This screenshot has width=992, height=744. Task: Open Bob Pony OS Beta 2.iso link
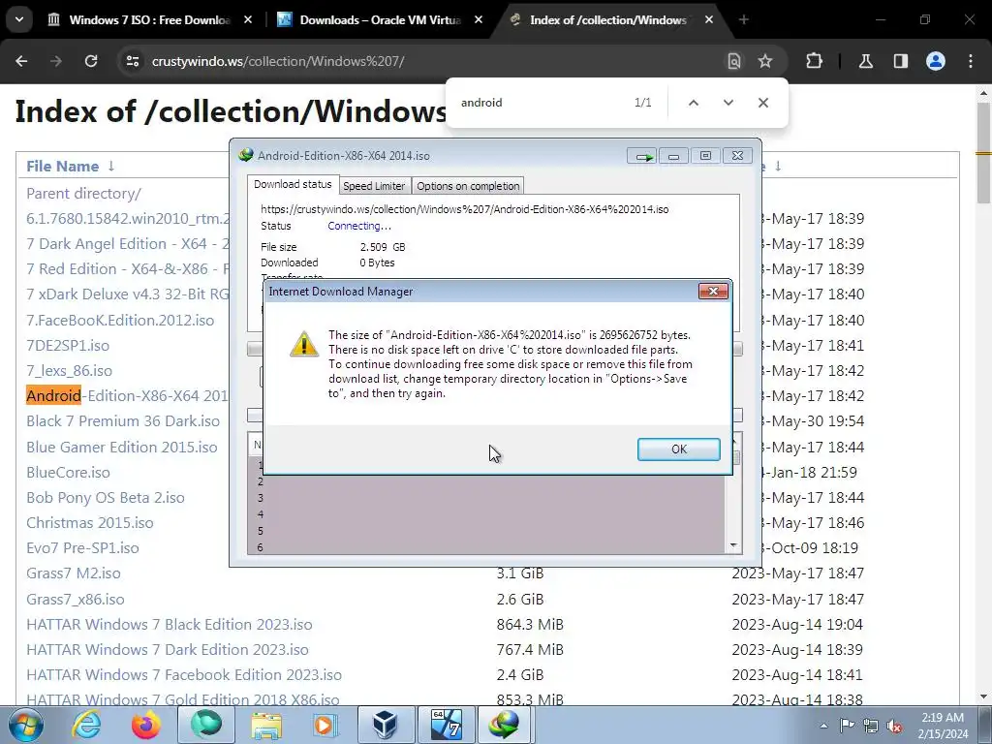(105, 498)
